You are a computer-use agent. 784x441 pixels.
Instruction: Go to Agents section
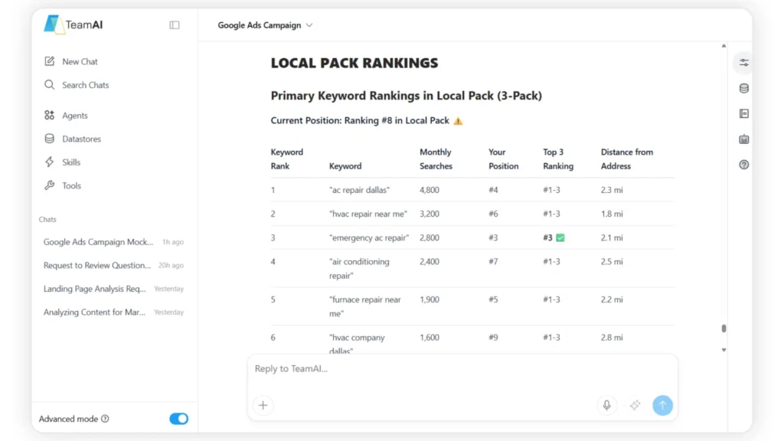[x=75, y=116]
